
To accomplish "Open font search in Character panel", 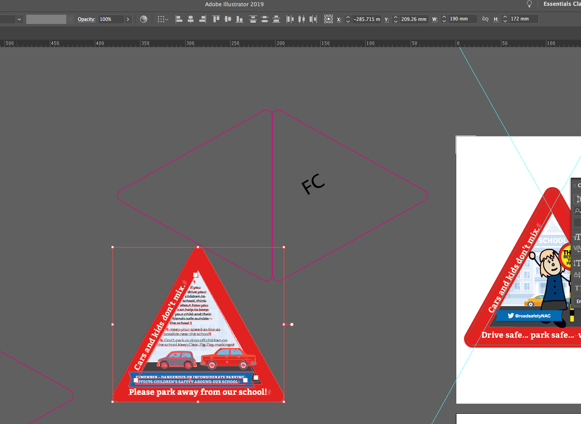I will 577,211.
